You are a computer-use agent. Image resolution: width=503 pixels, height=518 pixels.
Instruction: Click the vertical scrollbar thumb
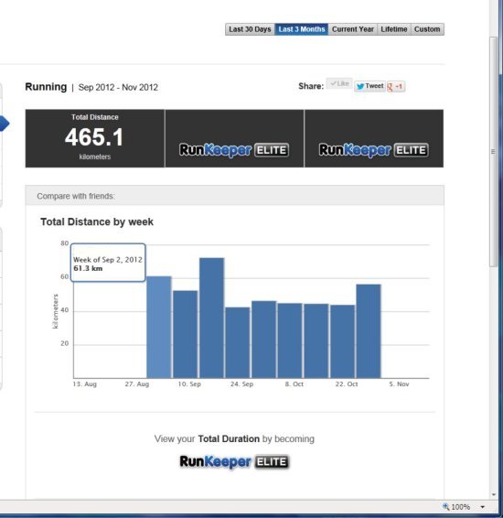[x=494, y=151]
